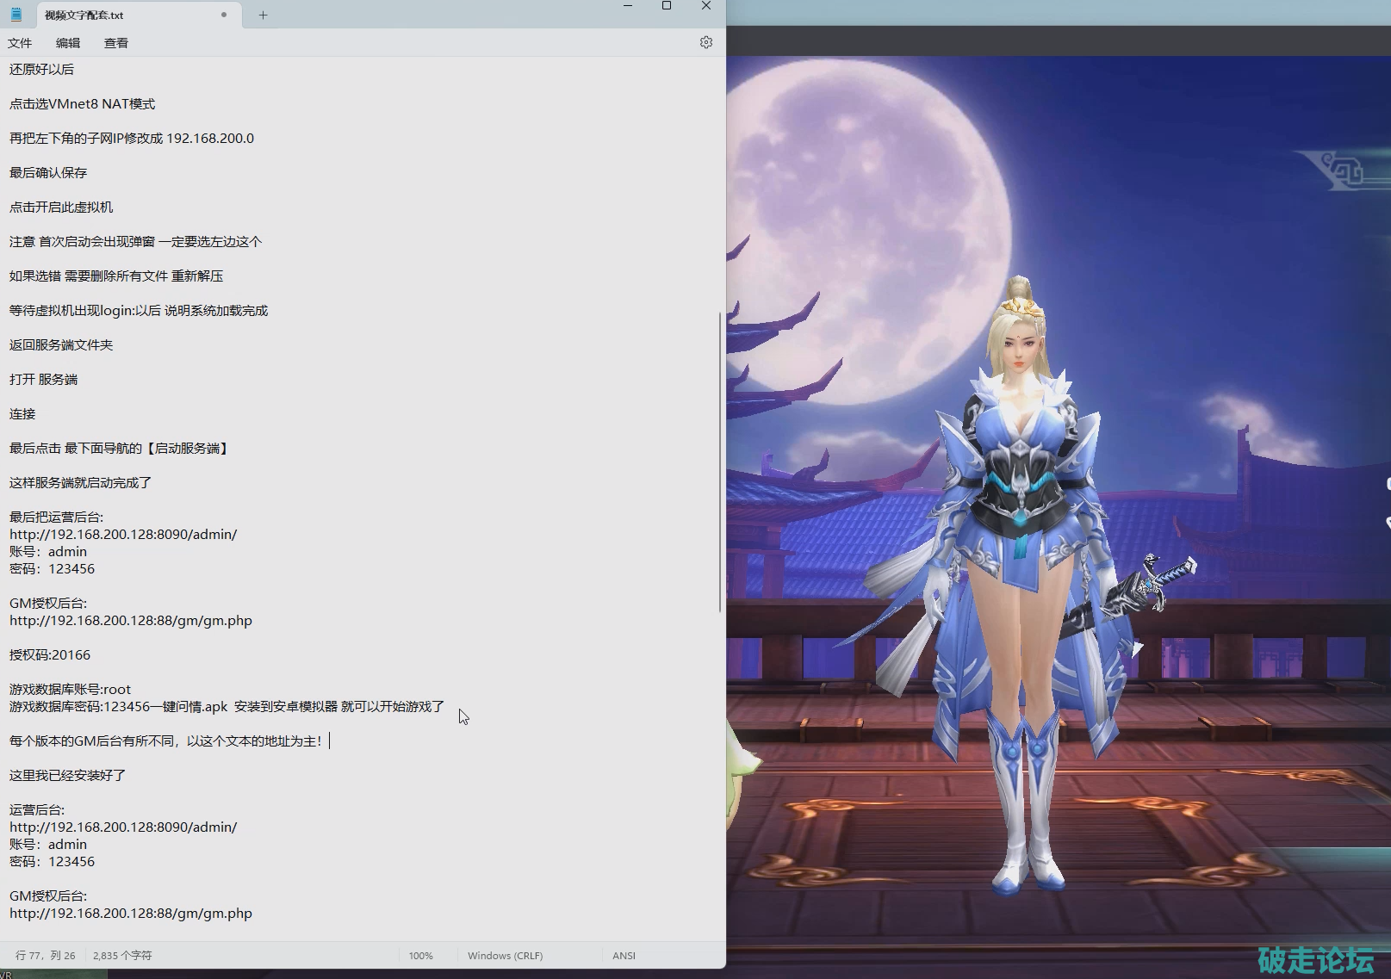
Task: Click the ANSI encoding indicator
Action: click(624, 956)
